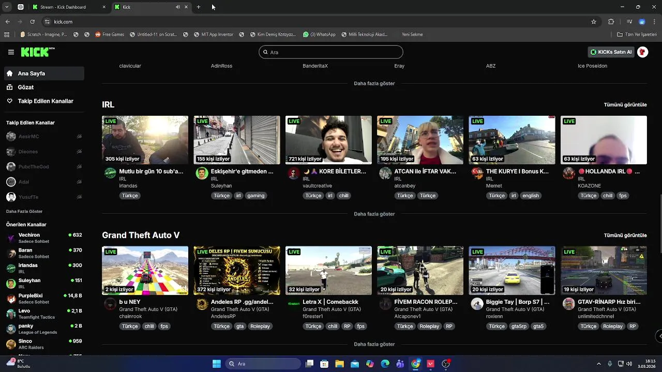Open Microsoft Edge from taskbar
Viewport: 662px width, 372px height.
(x=385, y=364)
